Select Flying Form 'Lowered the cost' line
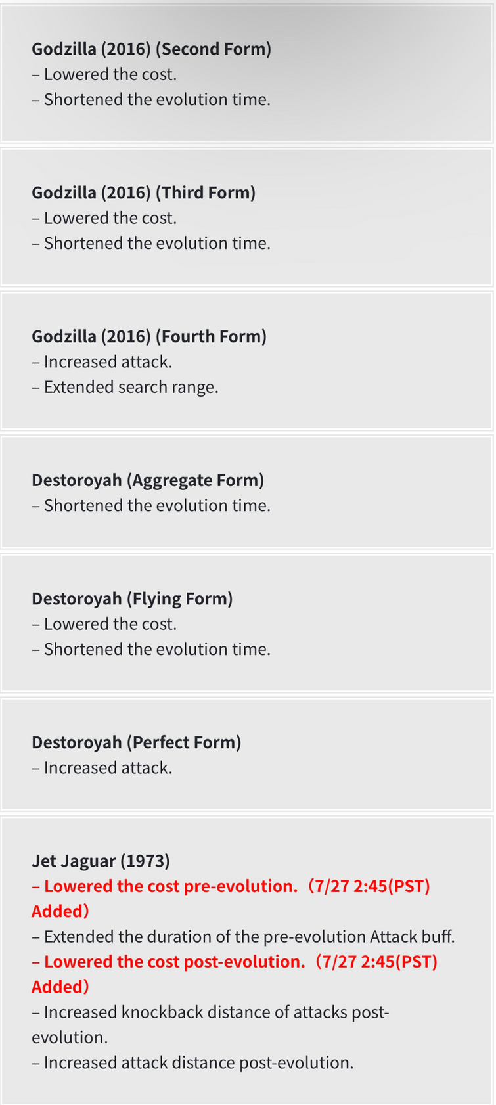 tap(104, 624)
